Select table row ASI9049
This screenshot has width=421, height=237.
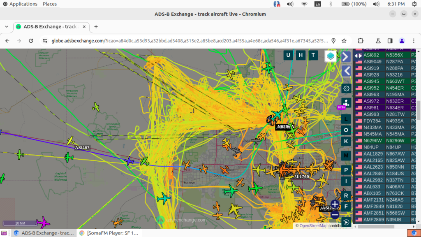click(386, 62)
